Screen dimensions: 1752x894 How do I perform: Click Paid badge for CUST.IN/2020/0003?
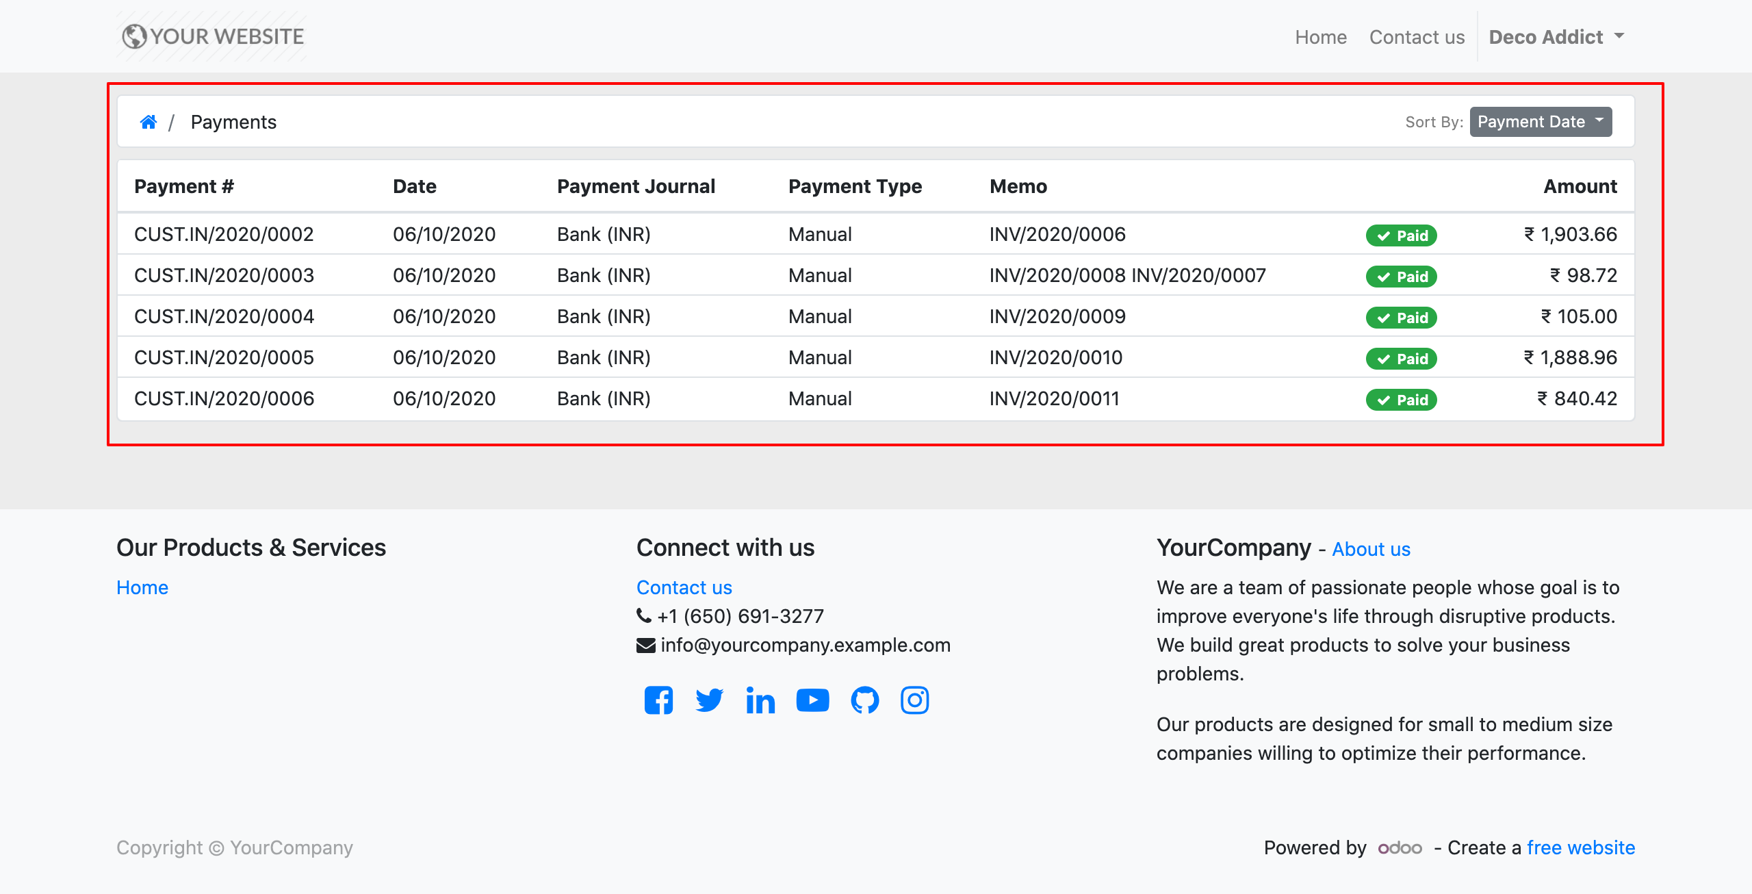coord(1401,277)
